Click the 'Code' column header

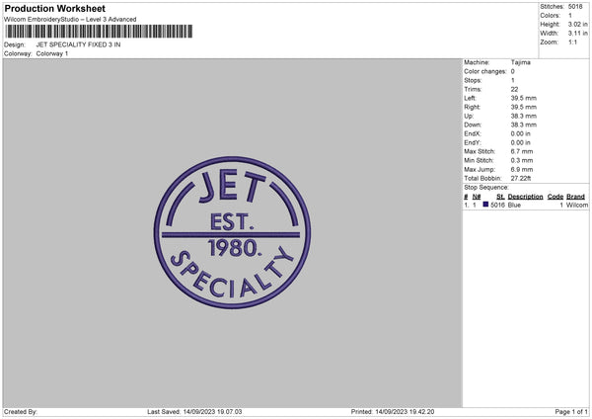tap(555, 197)
